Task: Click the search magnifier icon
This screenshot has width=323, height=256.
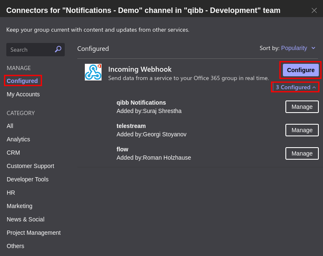Action: [x=58, y=49]
